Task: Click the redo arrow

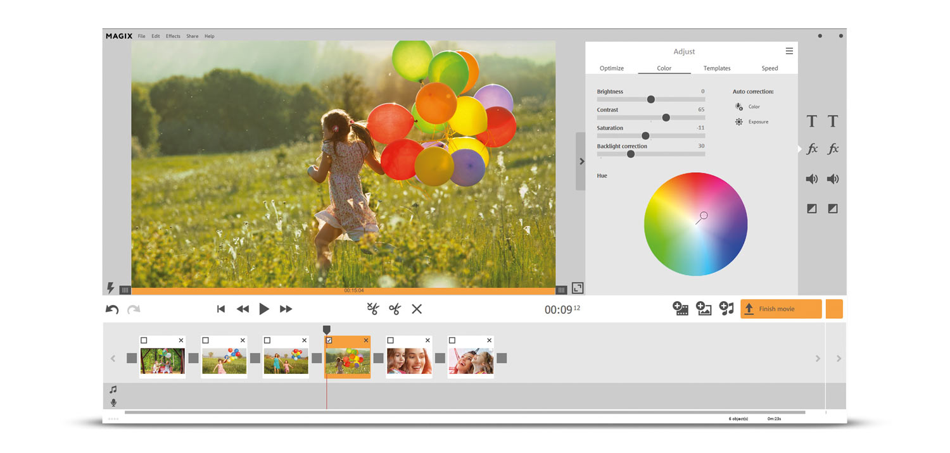Action: 134,309
